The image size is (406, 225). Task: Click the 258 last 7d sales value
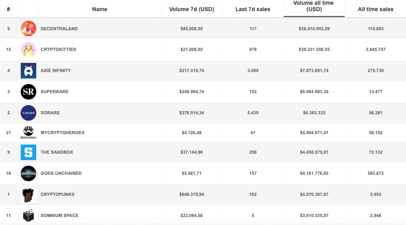[253, 152]
